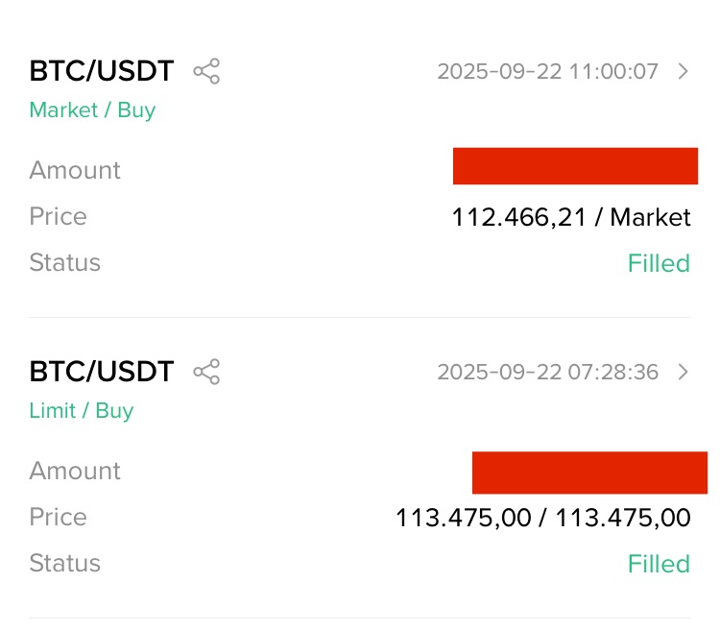Tap the timestamp 2025-09-22 07:28:36

click(x=548, y=372)
